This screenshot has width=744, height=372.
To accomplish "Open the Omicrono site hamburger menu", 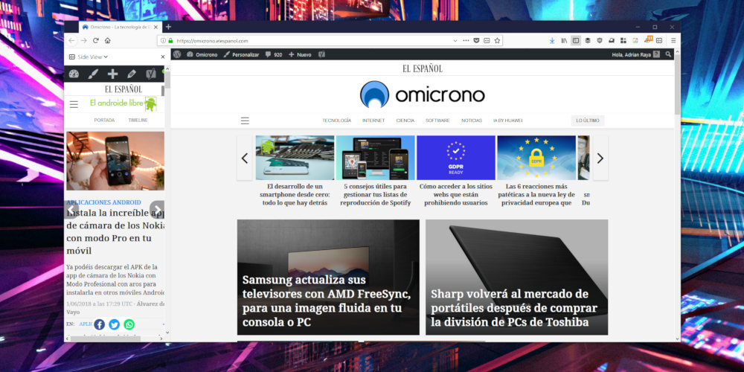I will click(245, 121).
